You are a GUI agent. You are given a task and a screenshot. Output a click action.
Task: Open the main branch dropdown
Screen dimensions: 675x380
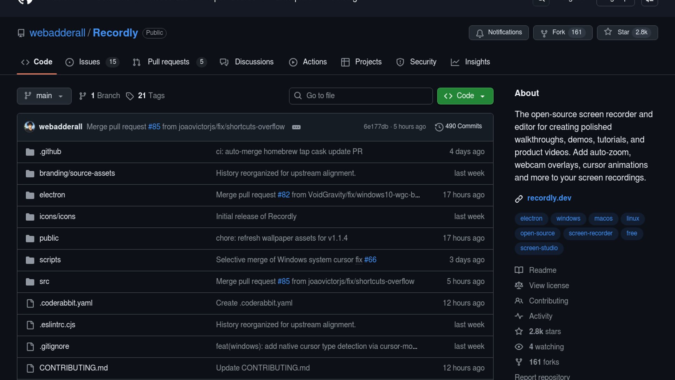point(44,96)
